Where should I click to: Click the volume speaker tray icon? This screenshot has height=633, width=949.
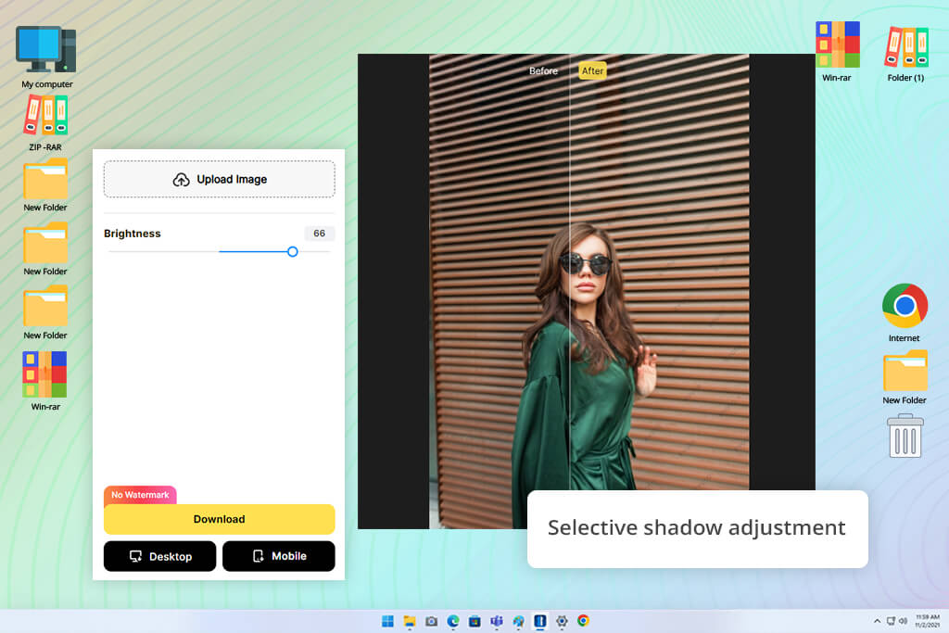(903, 621)
